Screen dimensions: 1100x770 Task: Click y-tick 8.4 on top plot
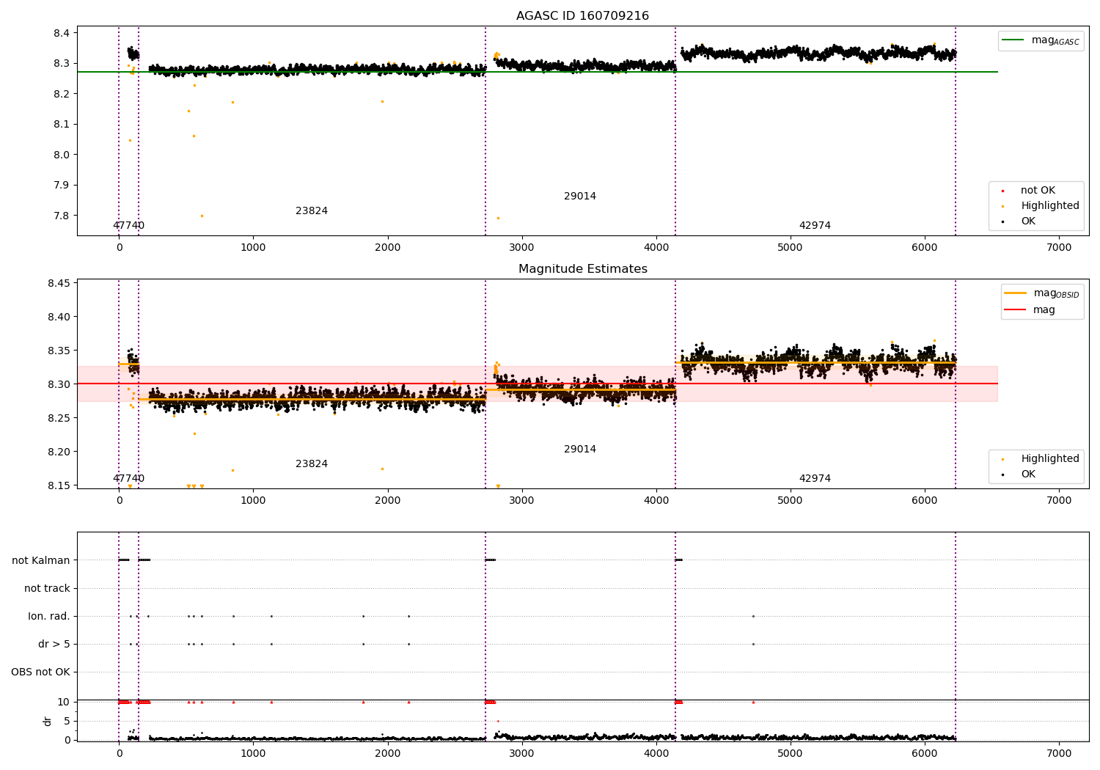point(62,33)
